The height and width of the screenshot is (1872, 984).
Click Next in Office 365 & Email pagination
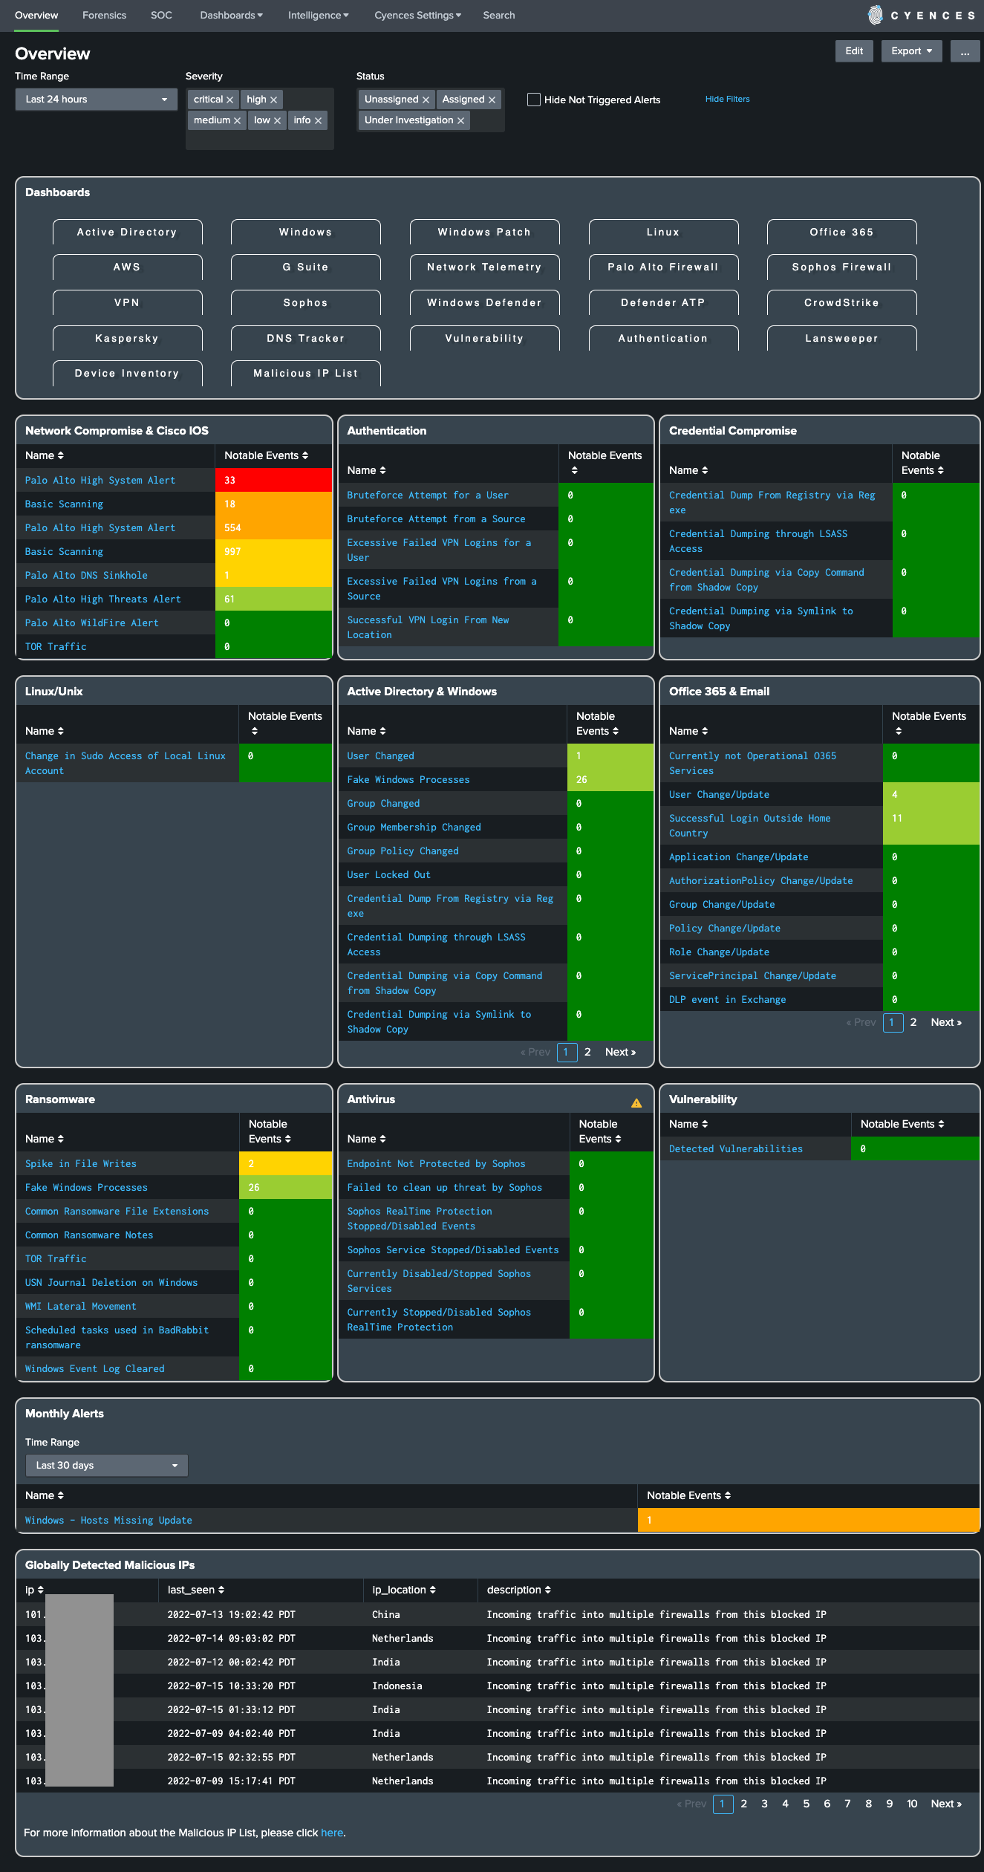946,1022
